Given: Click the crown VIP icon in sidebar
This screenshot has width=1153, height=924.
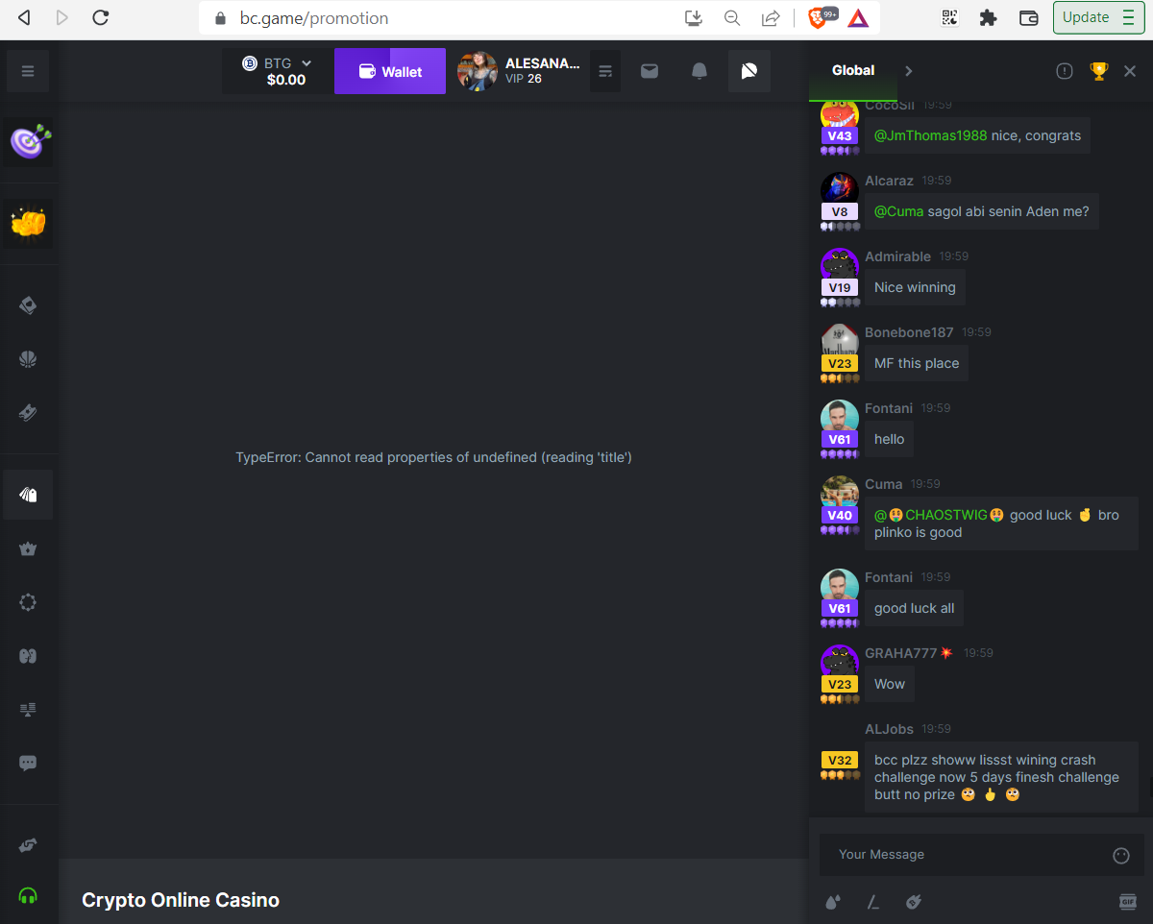Looking at the screenshot, I should 28,548.
